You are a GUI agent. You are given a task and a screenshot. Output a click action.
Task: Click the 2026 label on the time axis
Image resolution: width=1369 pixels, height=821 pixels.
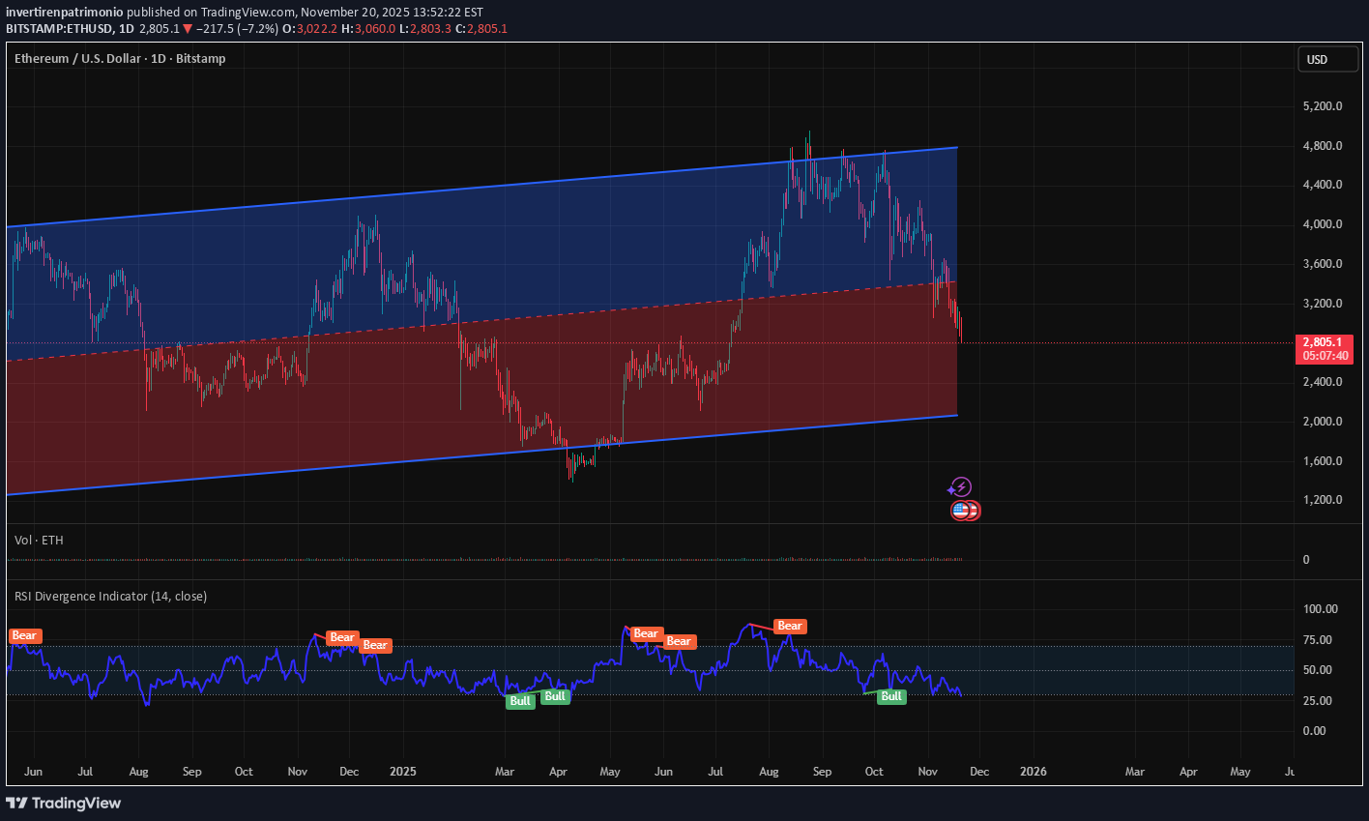[1034, 772]
